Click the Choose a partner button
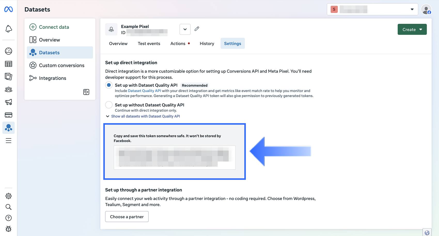This screenshot has height=236, width=439. pyautogui.click(x=127, y=217)
